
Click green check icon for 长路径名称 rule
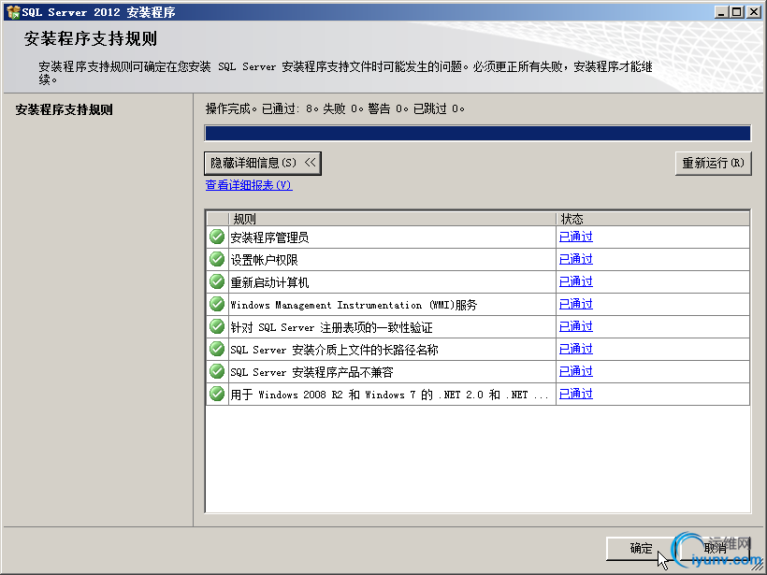click(217, 349)
